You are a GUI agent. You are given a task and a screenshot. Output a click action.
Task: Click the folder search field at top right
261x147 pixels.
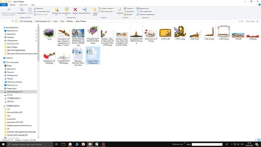(252, 21)
